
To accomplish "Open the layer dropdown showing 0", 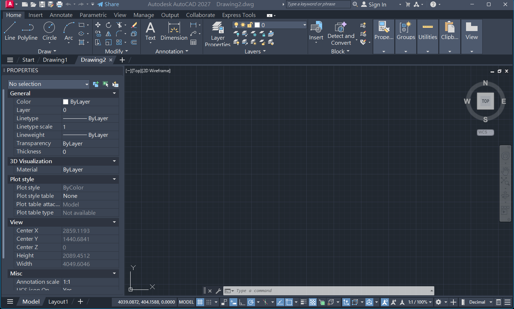I will point(270,25).
